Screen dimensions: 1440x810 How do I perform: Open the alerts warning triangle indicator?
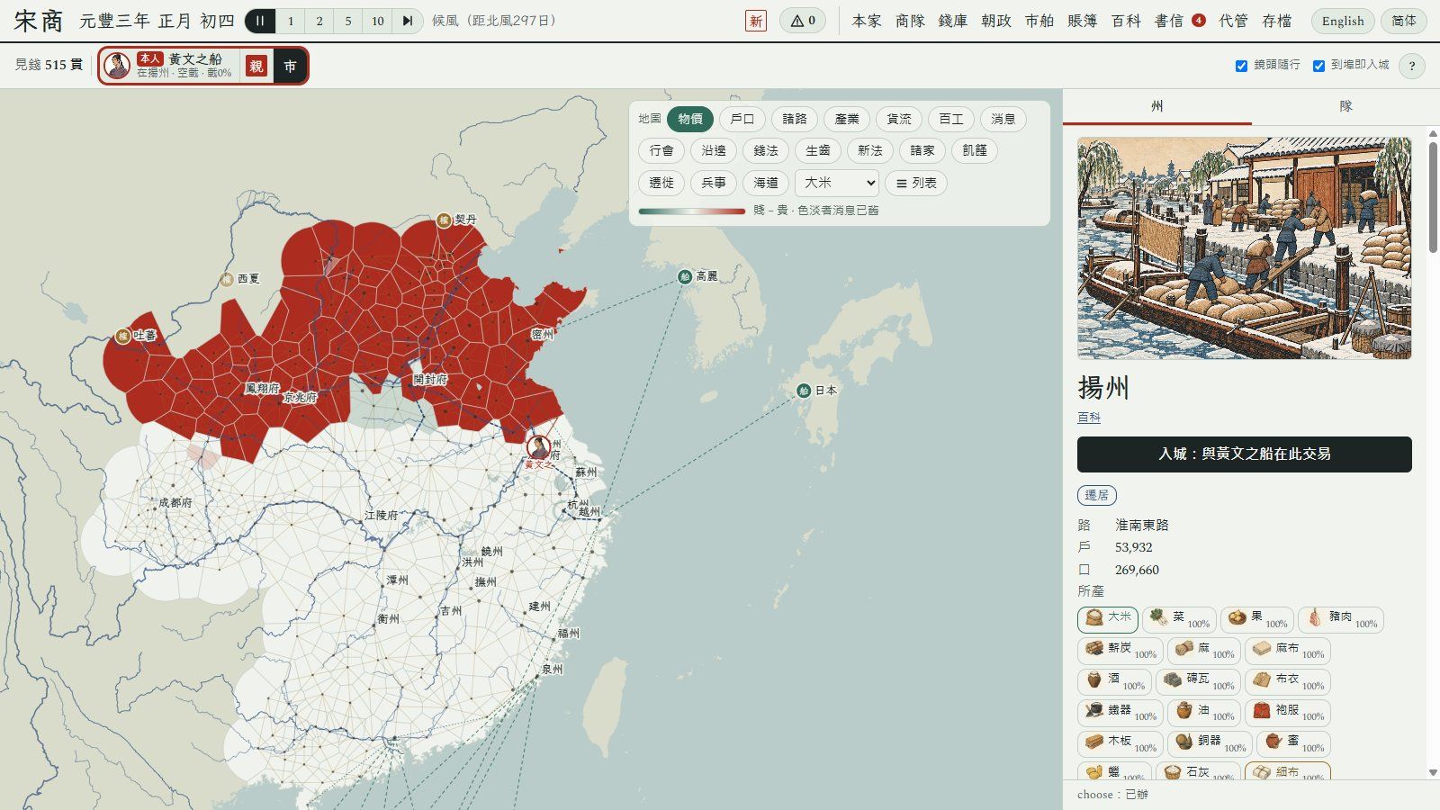[x=803, y=21]
